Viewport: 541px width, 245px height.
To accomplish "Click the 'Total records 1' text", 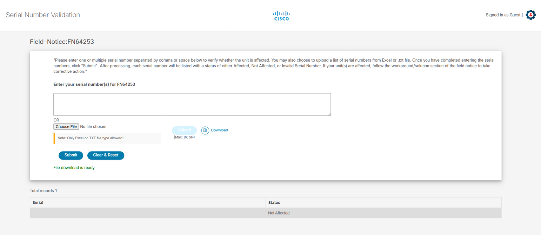I will point(44,191).
